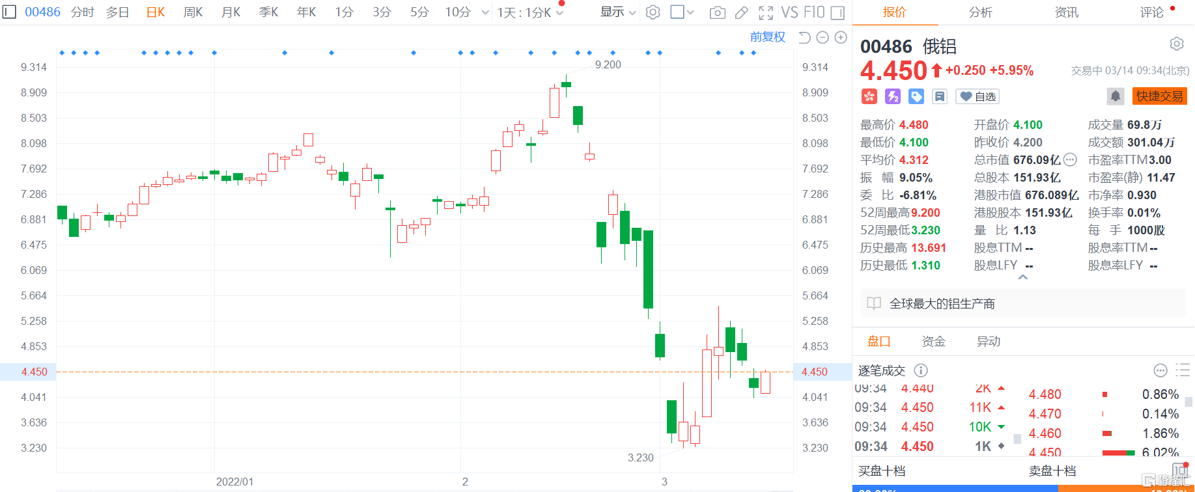Click the blue tag icon
Viewport: 1195px width, 492px height.
coord(916,96)
